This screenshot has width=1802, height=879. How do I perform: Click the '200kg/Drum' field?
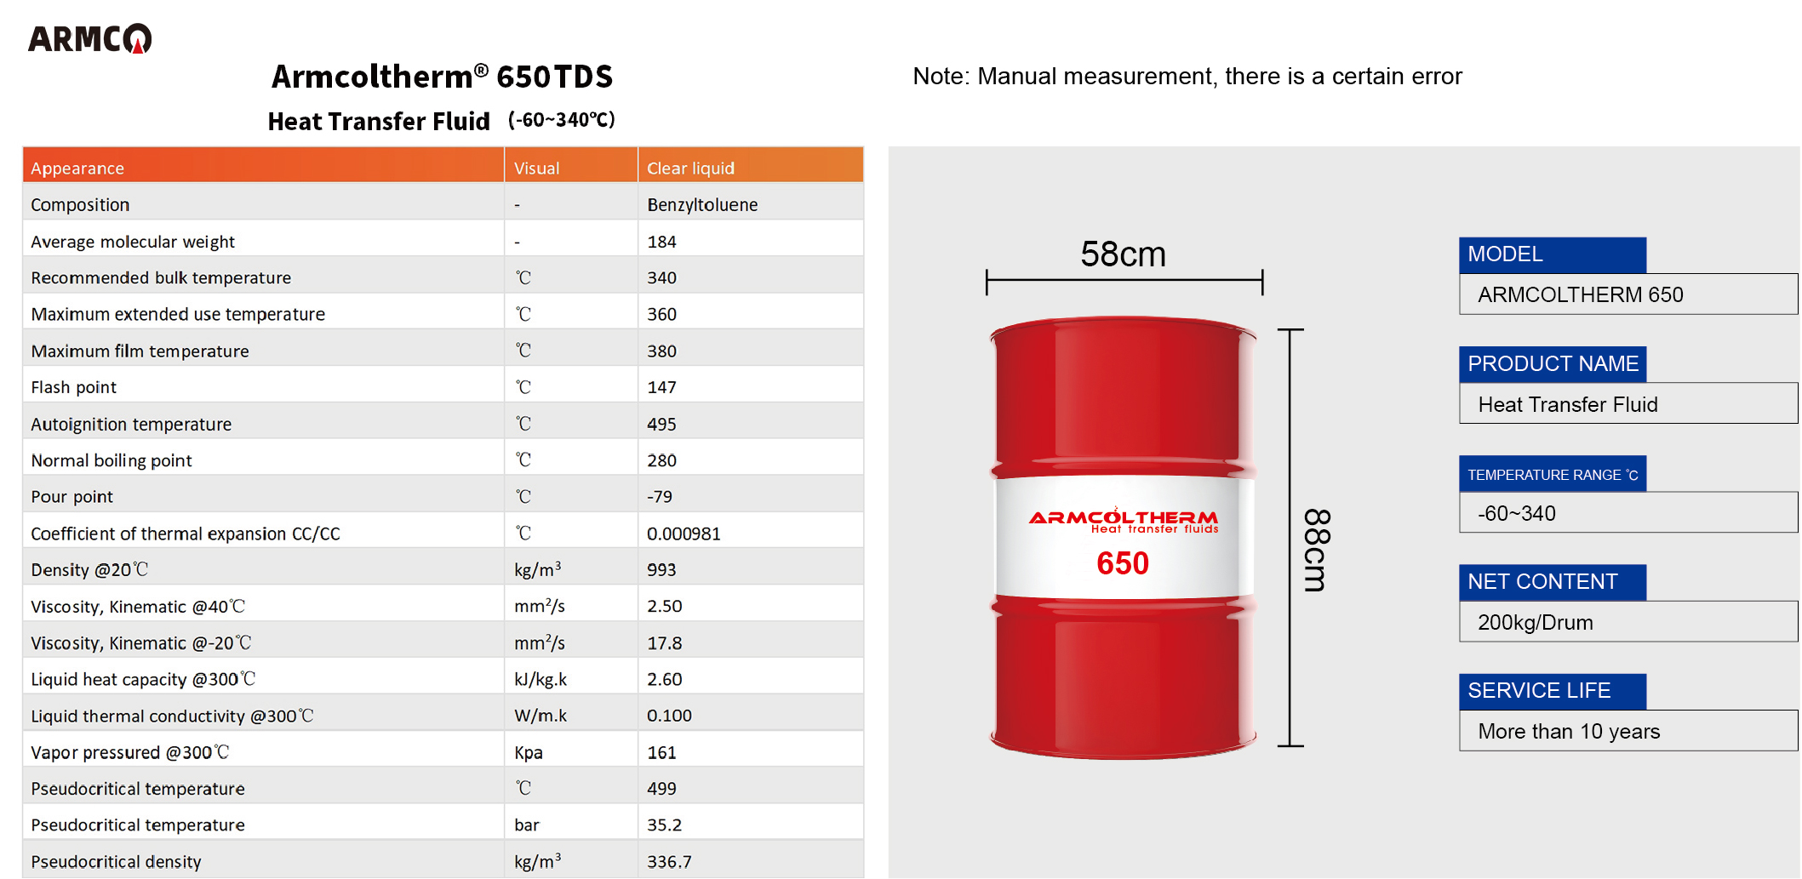(1628, 622)
